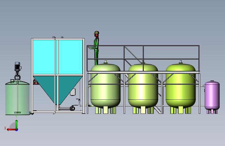Viewport: 225px width, 146px height.
Task: Select the teal conical hopper bottom
Action: [58, 90]
